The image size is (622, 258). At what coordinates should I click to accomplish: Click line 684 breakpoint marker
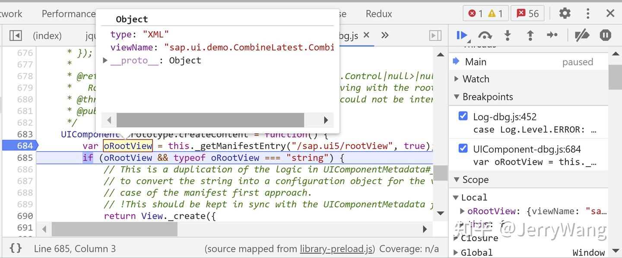pyautogui.click(x=20, y=146)
